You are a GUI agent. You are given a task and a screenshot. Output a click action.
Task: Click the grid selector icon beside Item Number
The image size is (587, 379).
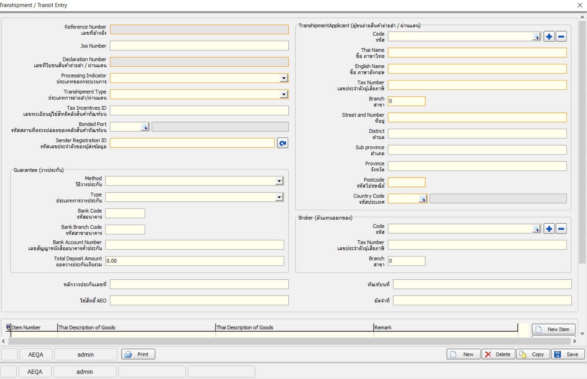pos(8,327)
